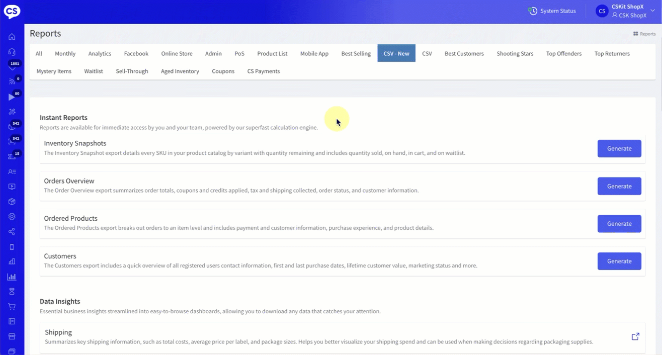The image size is (662, 355).
Task: Generate the Ordered Products report
Action: point(619,224)
